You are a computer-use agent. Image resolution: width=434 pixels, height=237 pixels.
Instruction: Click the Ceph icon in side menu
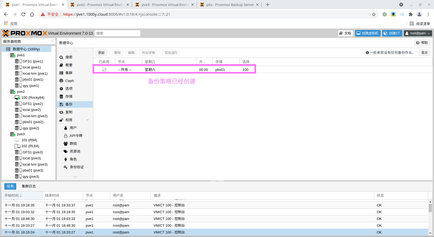click(61, 81)
